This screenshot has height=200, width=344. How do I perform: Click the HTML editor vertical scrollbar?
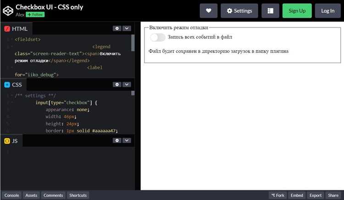[x=133, y=43]
